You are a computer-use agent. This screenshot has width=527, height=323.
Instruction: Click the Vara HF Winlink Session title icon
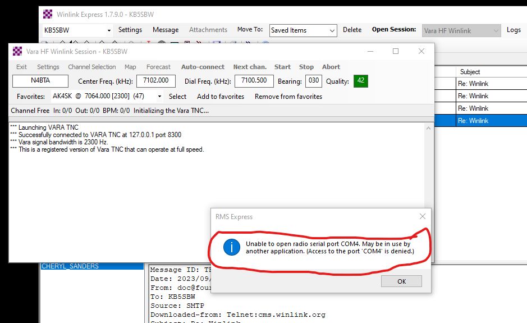point(17,51)
